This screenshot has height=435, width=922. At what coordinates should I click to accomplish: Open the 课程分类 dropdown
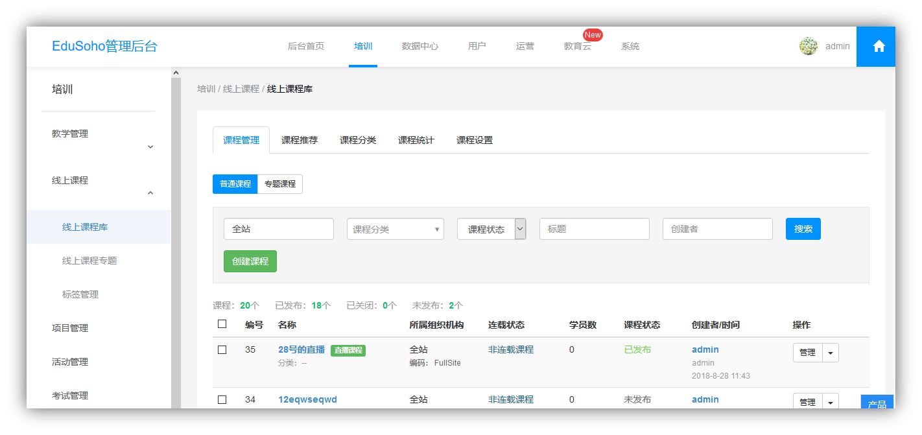tap(395, 229)
